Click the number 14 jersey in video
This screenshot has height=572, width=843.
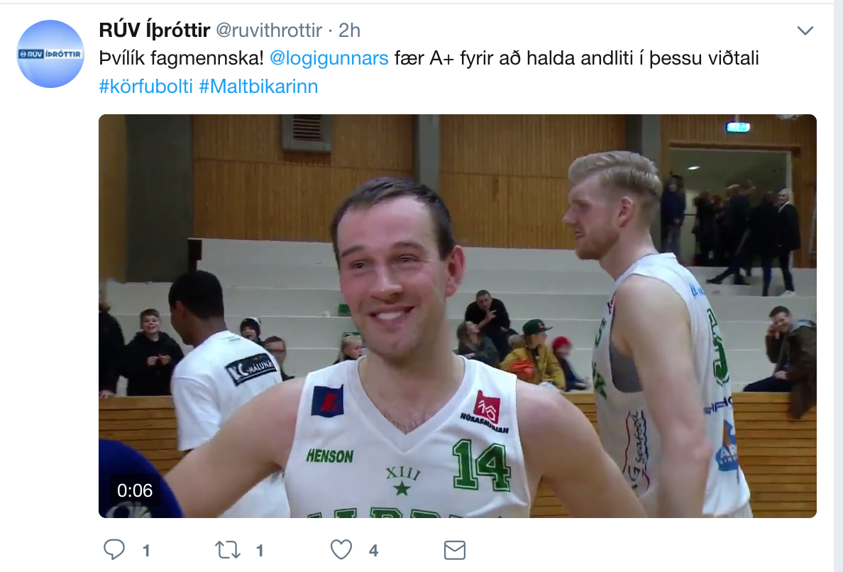480,463
